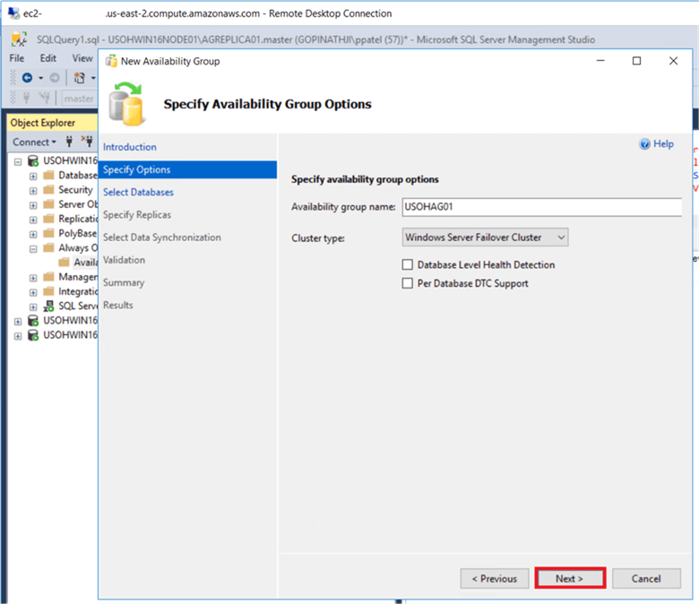
Task: Click the Replication folder icon
Action: point(48,219)
